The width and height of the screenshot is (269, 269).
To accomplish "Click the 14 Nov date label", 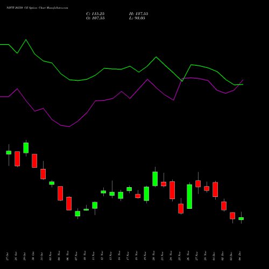I will click(119, 256).
